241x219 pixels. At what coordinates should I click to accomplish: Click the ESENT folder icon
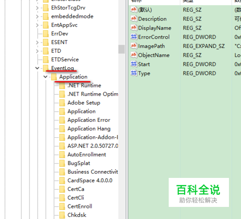pyautogui.click(x=46, y=43)
